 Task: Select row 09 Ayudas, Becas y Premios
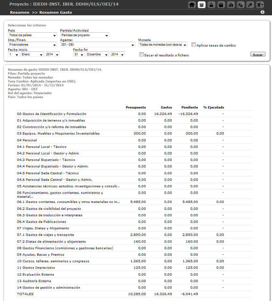point(134,254)
